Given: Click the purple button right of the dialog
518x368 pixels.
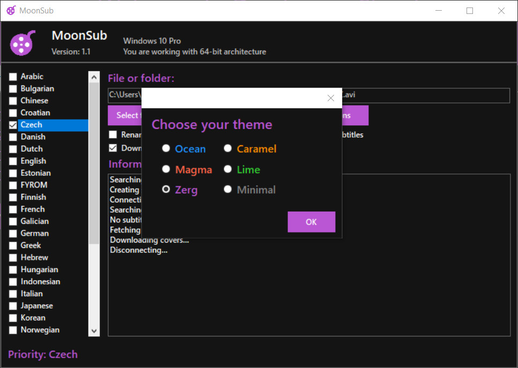Looking at the screenshot, I should pos(355,115).
